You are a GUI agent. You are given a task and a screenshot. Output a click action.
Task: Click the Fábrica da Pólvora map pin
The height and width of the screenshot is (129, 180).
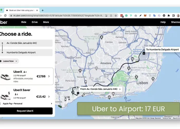pos(80,70)
